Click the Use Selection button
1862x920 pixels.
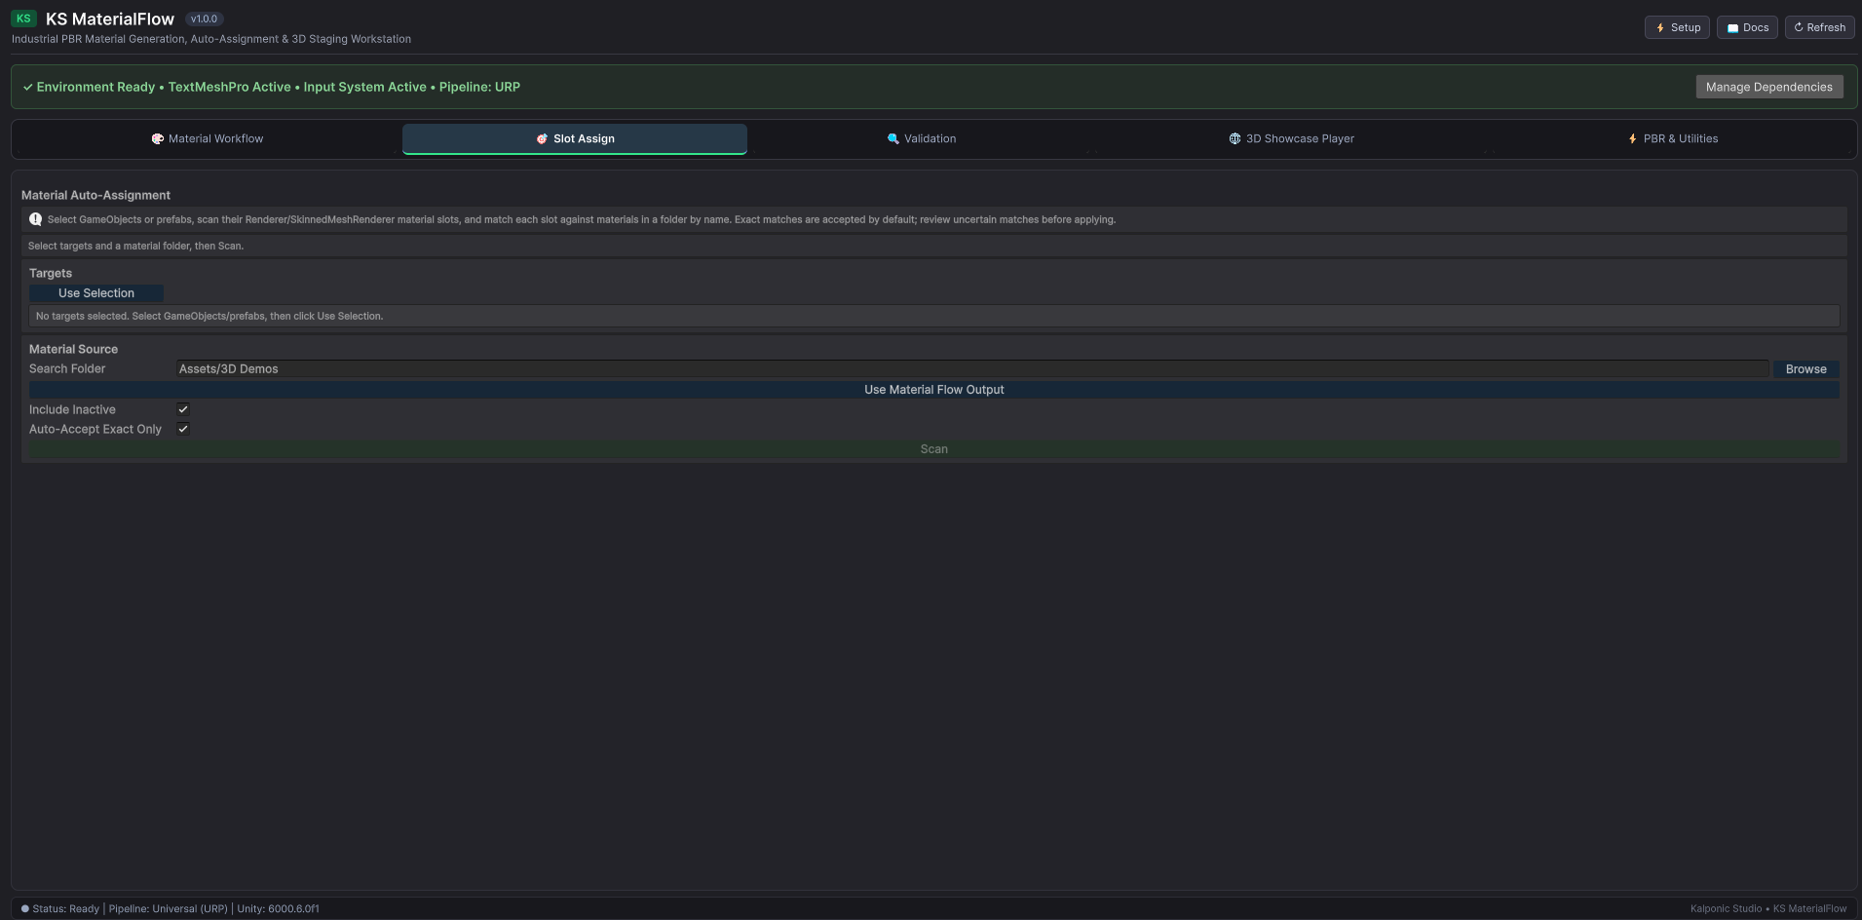(96, 293)
